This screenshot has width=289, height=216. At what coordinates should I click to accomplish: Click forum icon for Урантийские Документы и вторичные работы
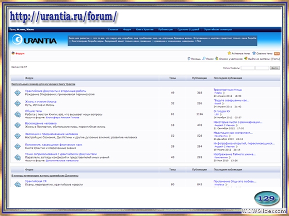pos(18,93)
